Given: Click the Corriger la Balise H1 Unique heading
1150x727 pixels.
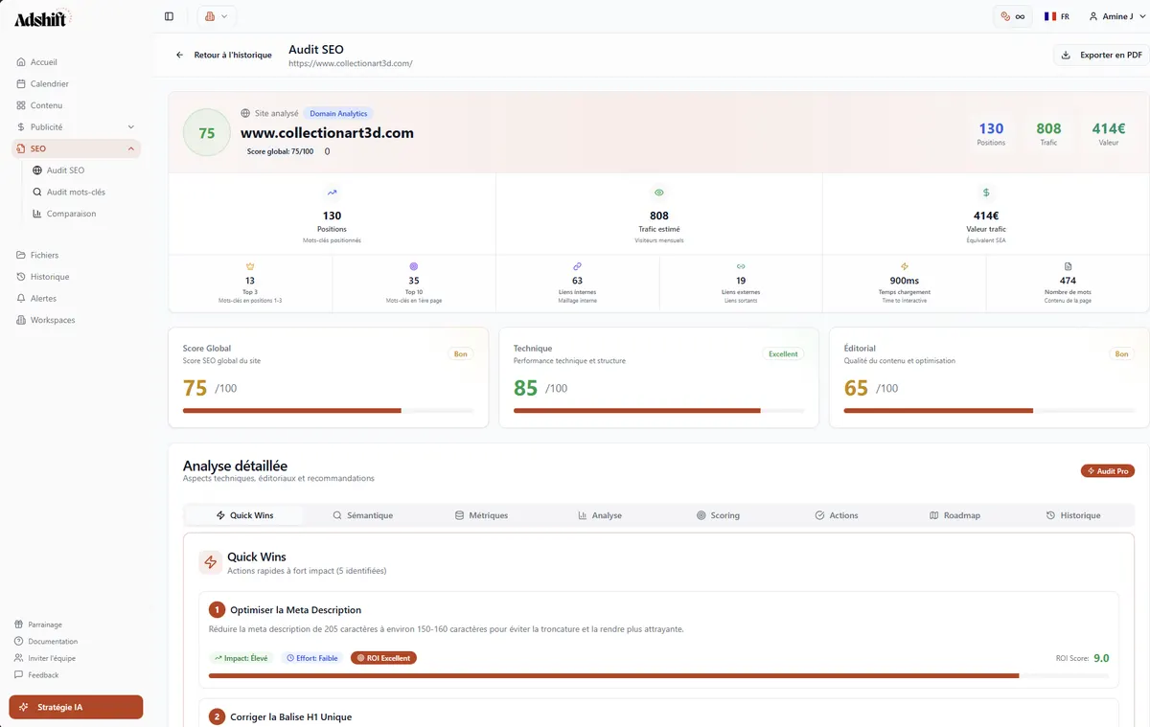Looking at the screenshot, I should (291, 716).
